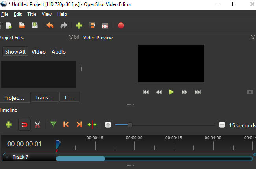Click the 00:00:30 ruler position
Viewport: 256px width, 169px height.
134,138
